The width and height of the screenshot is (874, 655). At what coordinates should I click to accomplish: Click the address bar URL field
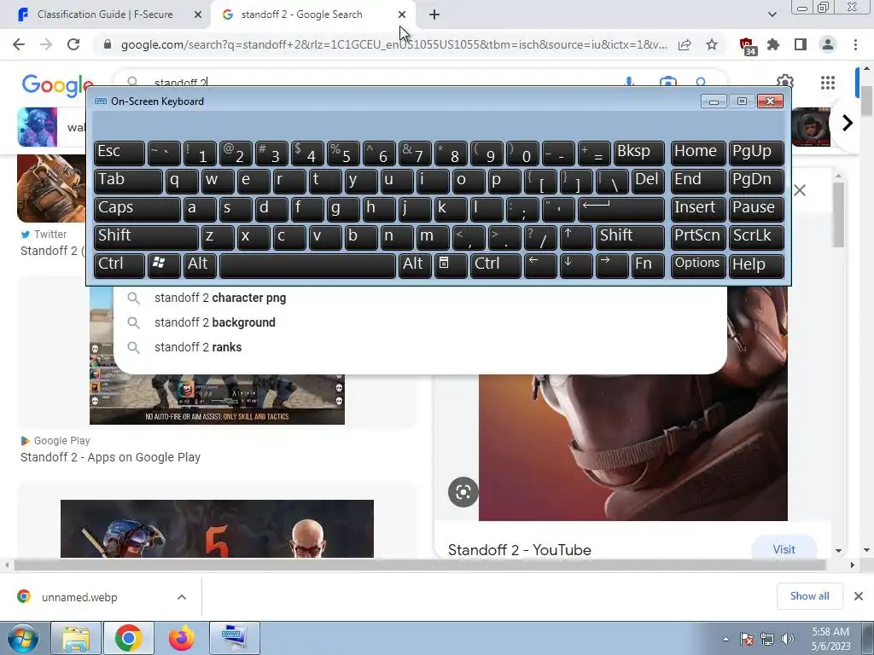(393, 44)
